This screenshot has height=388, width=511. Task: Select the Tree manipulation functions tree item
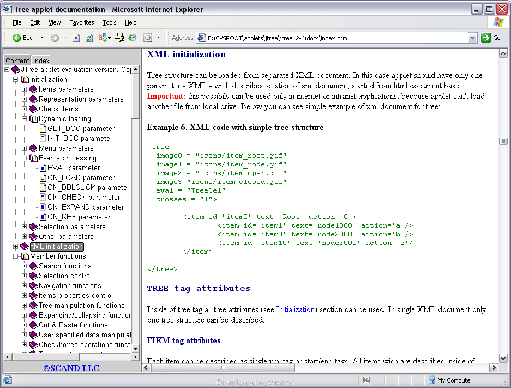pos(82,306)
